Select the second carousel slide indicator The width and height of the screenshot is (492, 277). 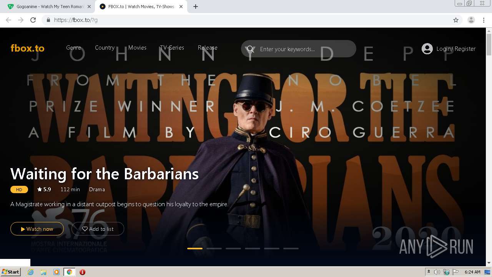pos(214,249)
